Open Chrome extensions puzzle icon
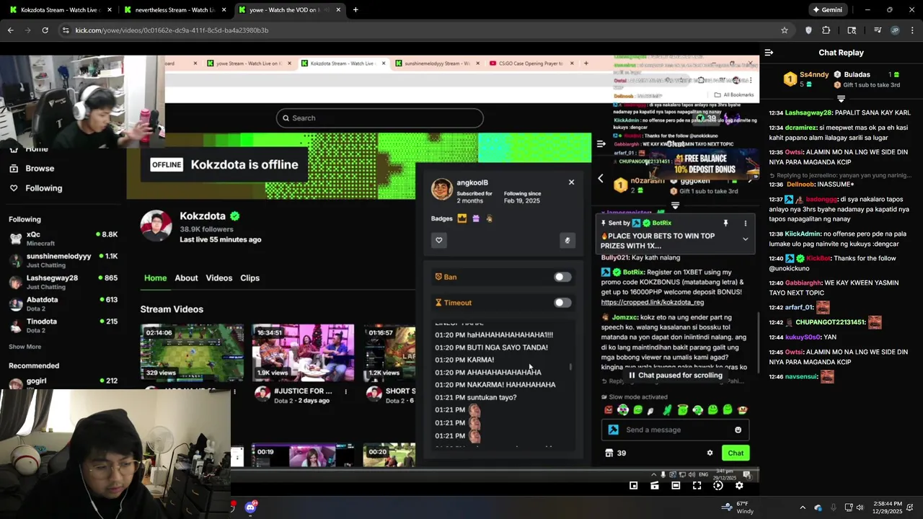The height and width of the screenshot is (519, 923). [826, 30]
